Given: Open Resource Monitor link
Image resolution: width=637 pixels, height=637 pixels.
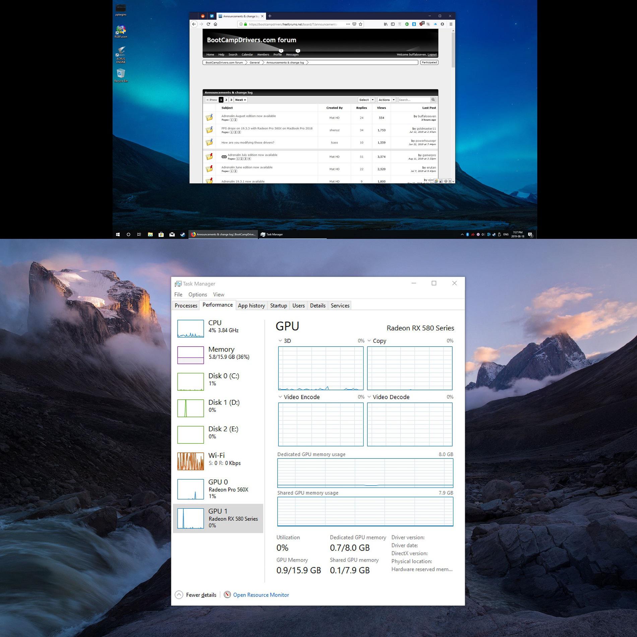Looking at the screenshot, I should [x=261, y=595].
